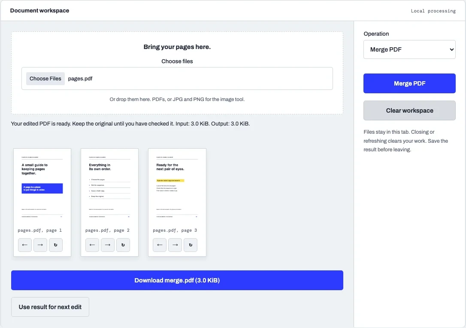
Task: Click the 'Document workspace' title
Action: coord(39,10)
